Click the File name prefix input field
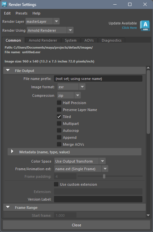Image resolution: width=153 pixels, height=232 pixels. click(98, 79)
